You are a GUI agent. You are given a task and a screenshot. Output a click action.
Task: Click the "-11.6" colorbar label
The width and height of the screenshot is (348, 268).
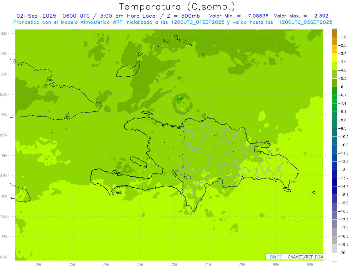coord(343,153)
